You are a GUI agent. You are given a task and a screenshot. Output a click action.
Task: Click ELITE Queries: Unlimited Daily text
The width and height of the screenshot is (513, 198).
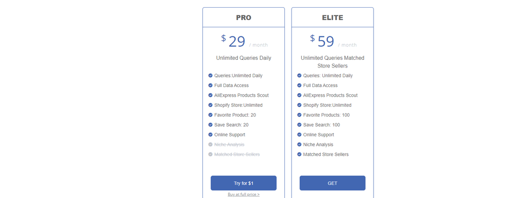pyautogui.click(x=328, y=76)
